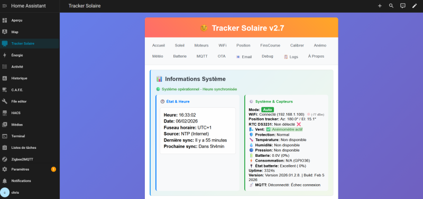
Task: Click the RTC DS3231 Non détecté line
Action: tap(274, 124)
